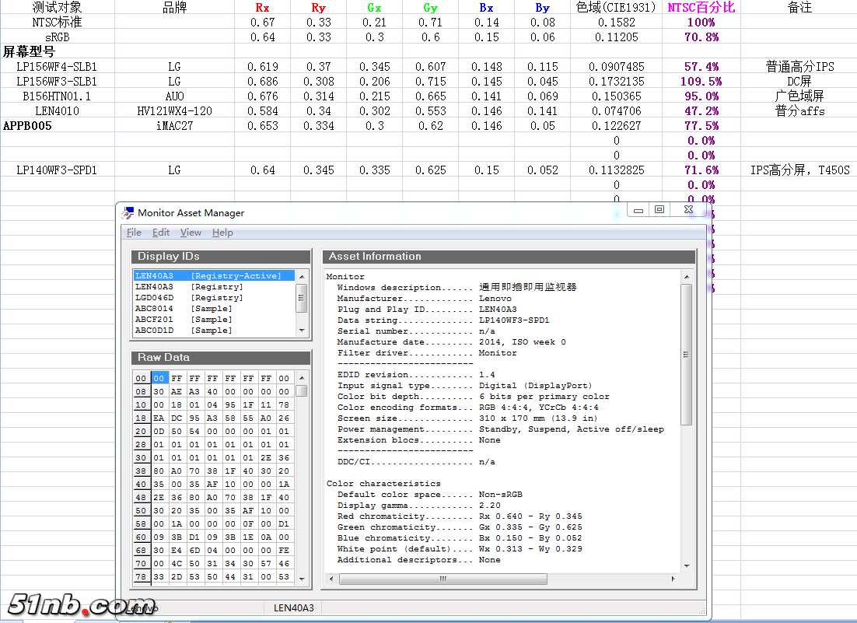Viewport: 857px width, 623px height.
Task: Click scroll-down arrow of Asset Information panel
Action: point(687,565)
